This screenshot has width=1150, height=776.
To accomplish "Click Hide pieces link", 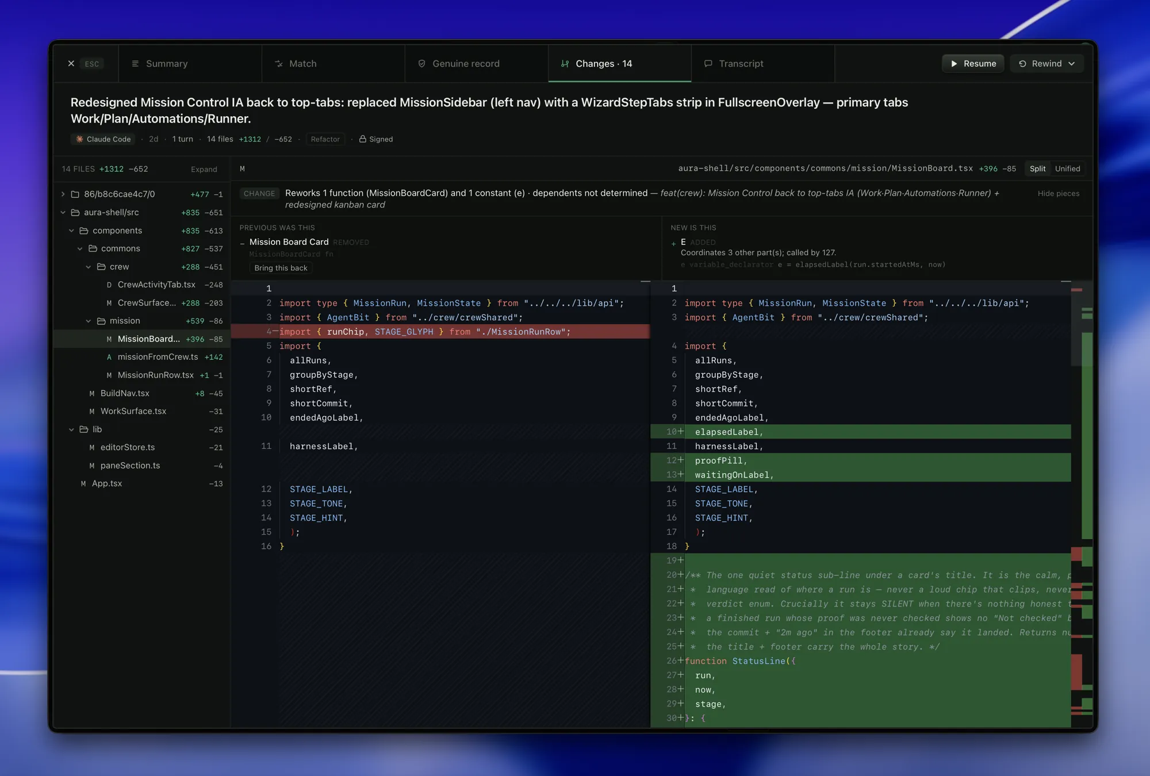I will point(1058,194).
